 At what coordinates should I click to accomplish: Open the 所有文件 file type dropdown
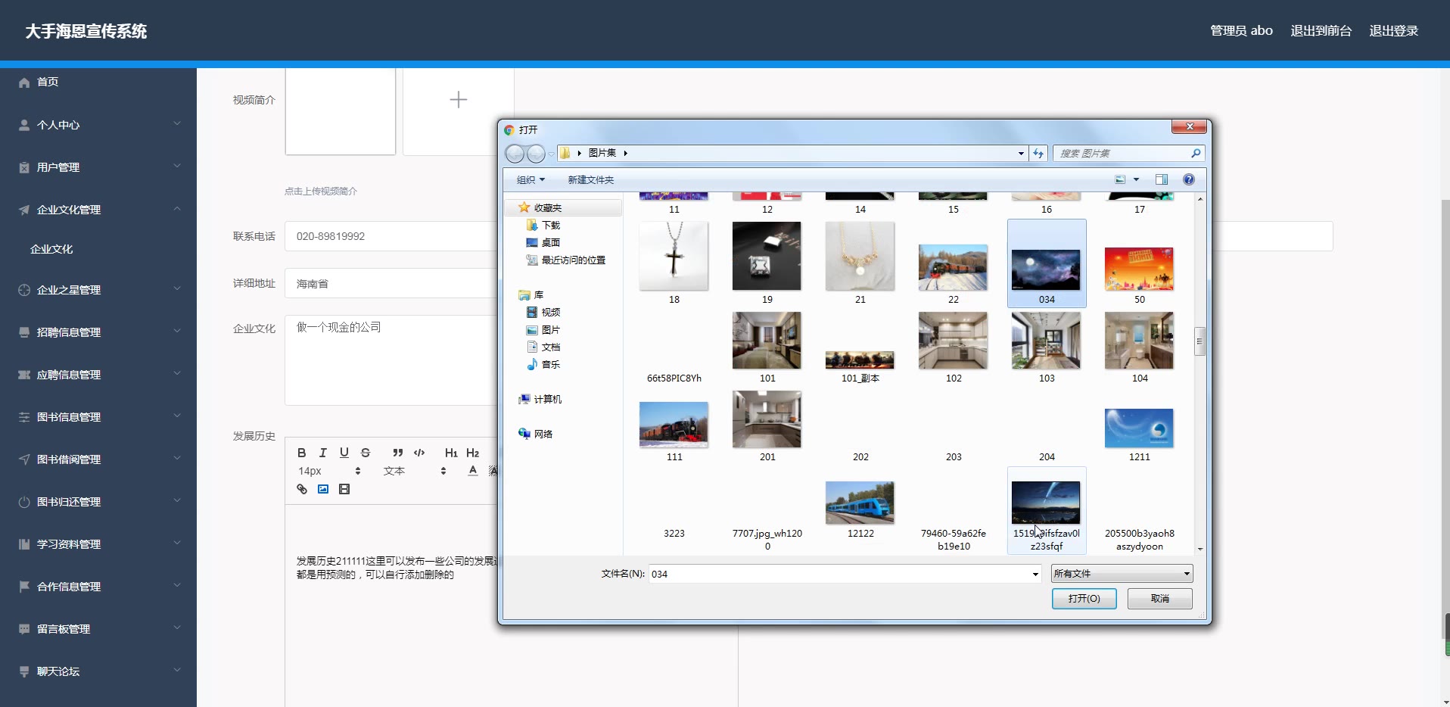[x=1122, y=574]
